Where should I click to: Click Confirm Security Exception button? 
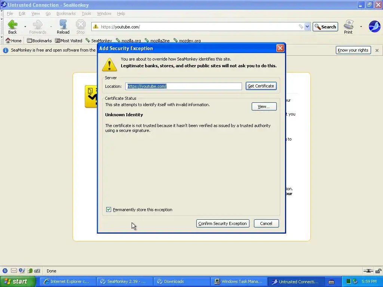223,223
